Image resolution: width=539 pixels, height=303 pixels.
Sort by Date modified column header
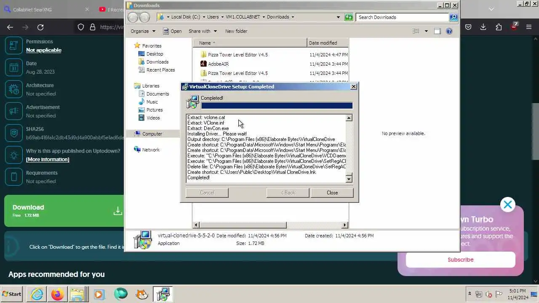point(328,43)
